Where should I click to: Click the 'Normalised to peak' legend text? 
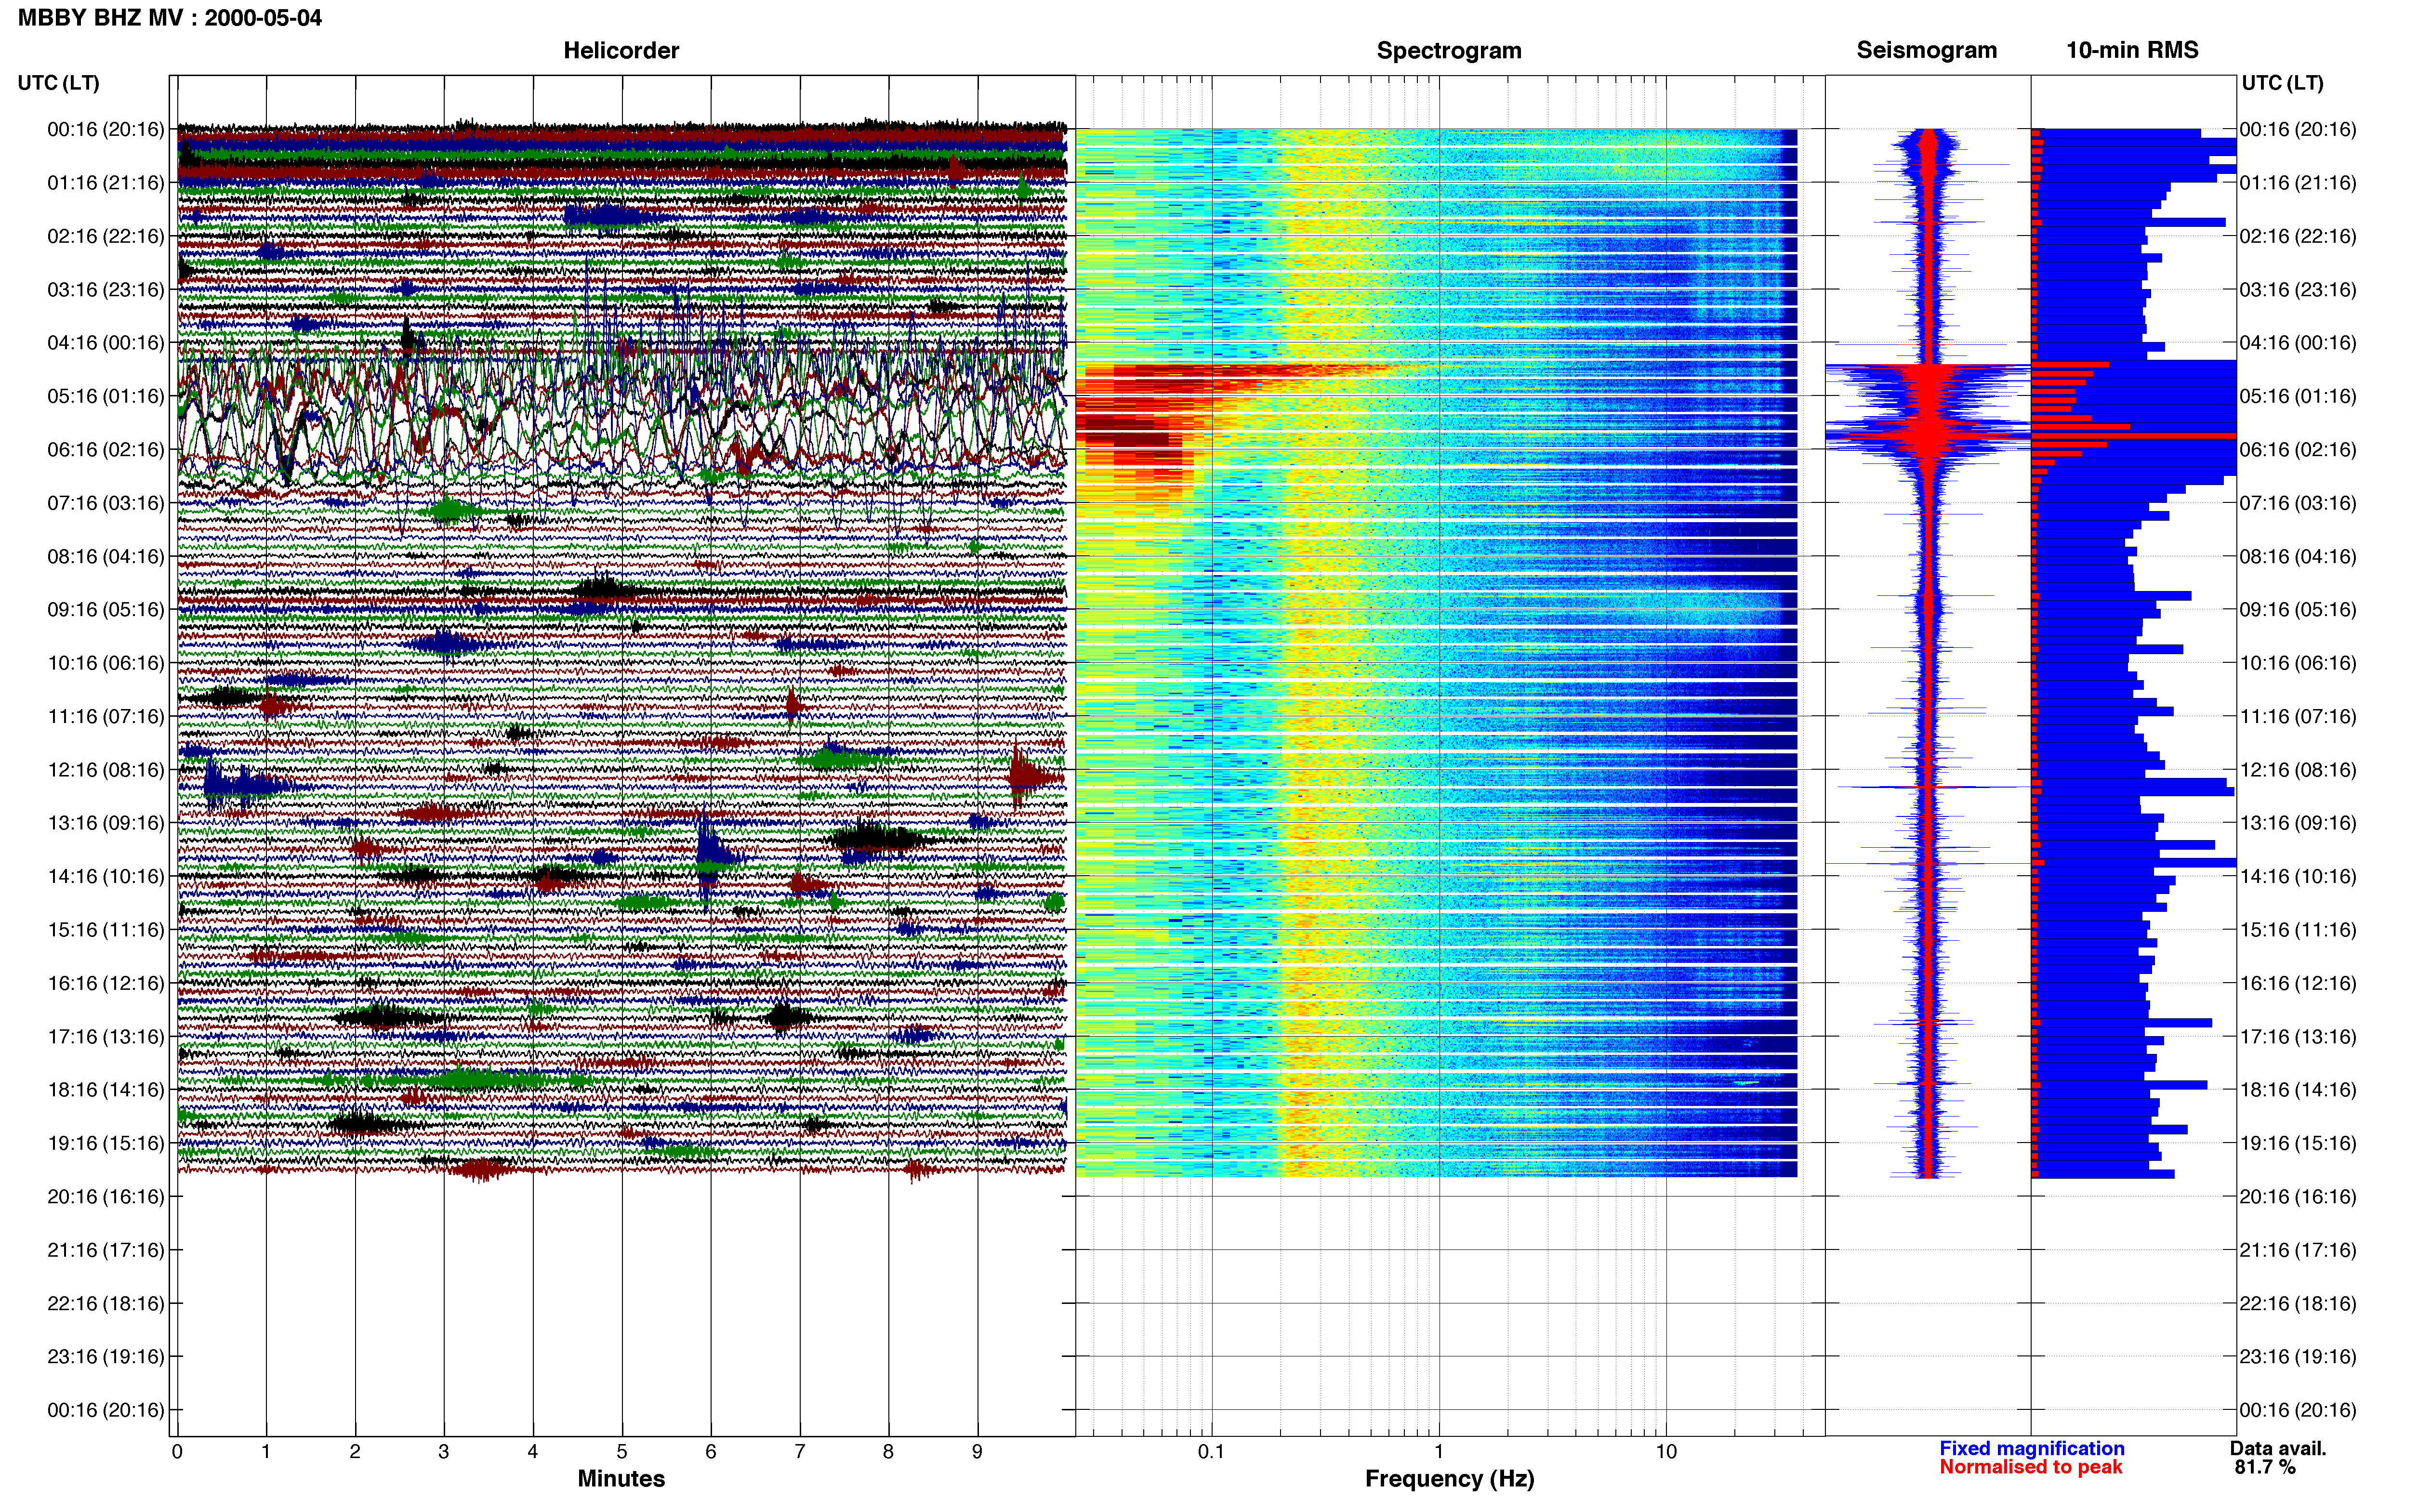[x=2030, y=1467]
